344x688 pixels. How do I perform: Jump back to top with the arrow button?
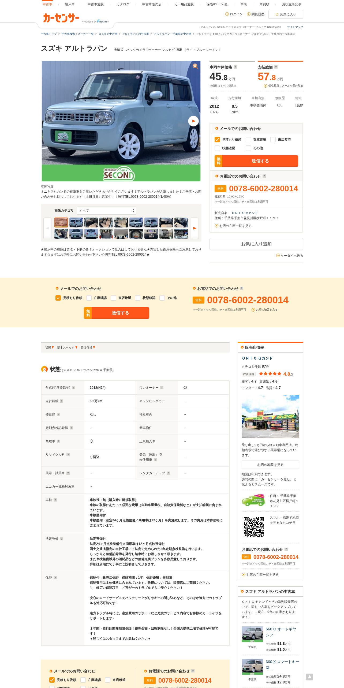tap(309, 677)
